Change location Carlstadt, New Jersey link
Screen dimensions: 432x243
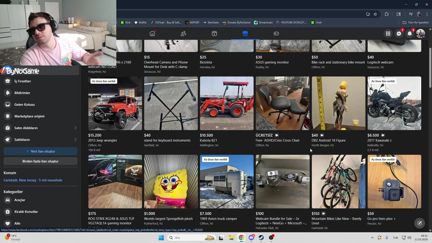click(x=33, y=180)
